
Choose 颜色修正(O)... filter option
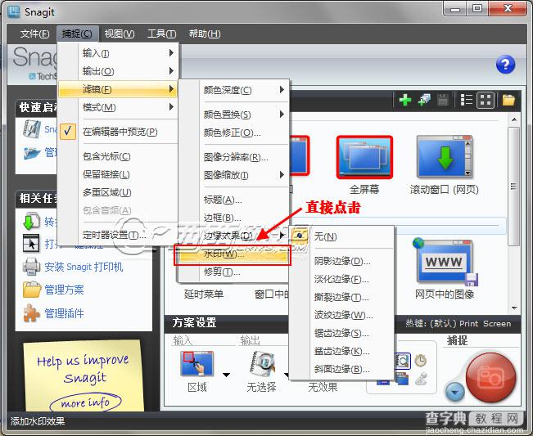pos(234,133)
